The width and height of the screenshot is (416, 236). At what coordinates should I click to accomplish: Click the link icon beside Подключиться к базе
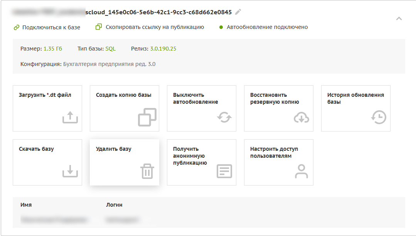coord(16,27)
